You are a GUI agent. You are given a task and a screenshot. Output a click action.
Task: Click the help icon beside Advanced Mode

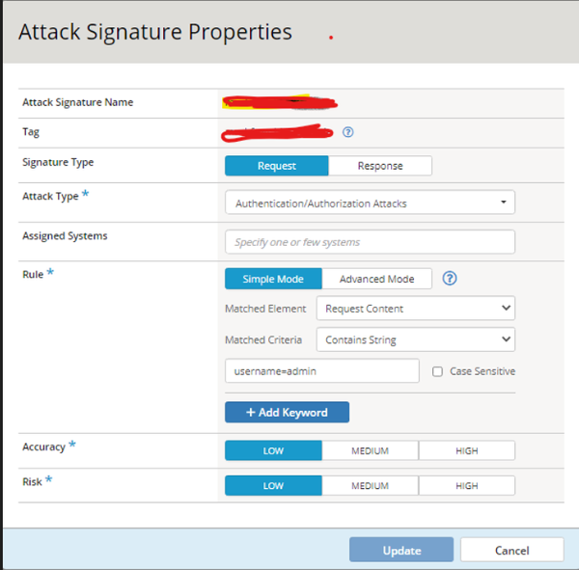449,279
